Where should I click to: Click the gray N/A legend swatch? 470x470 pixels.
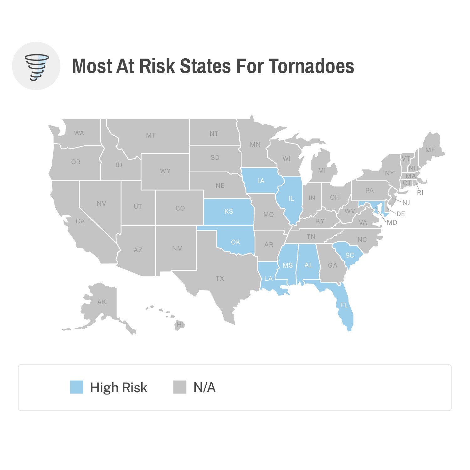pyautogui.click(x=180, y=387)
